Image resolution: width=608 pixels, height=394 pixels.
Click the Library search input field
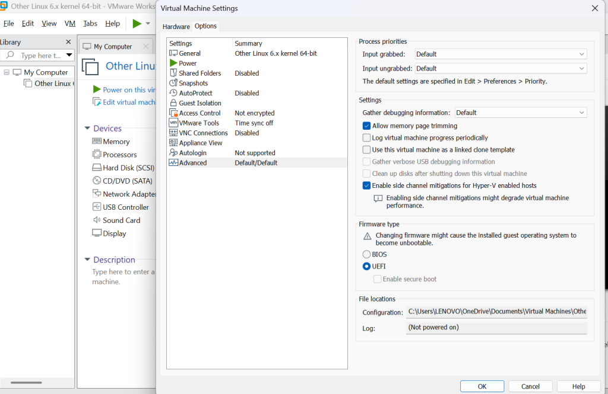(40, 56)
